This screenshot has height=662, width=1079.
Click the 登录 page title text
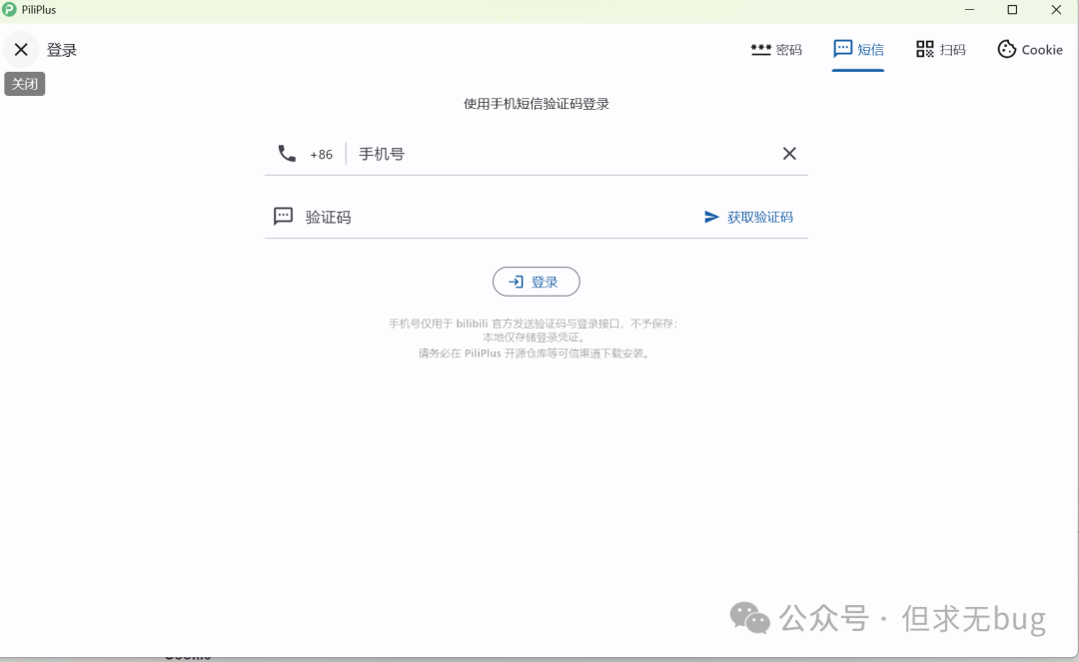coord(62,50)
